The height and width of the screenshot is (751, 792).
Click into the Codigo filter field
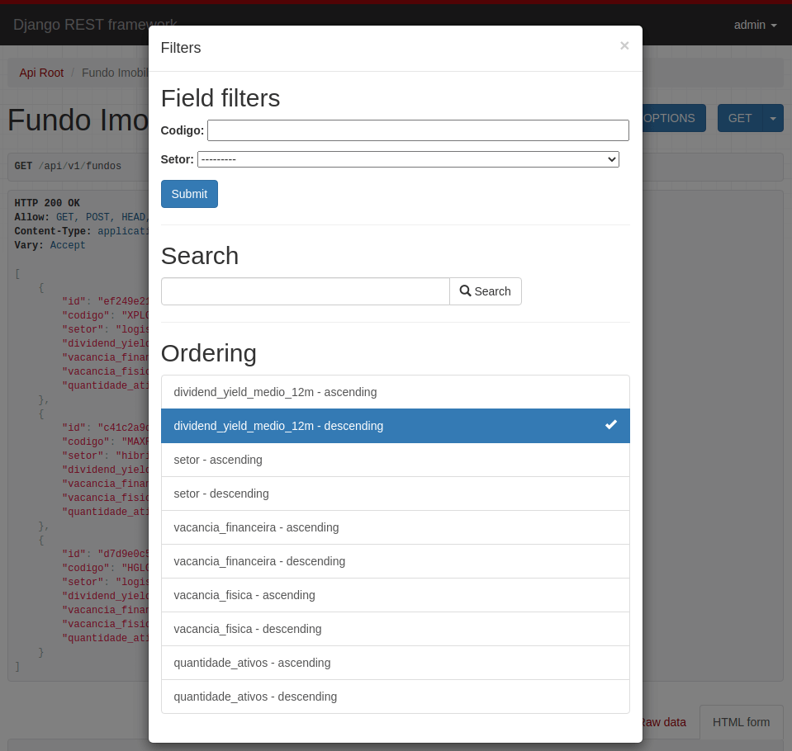418,130
